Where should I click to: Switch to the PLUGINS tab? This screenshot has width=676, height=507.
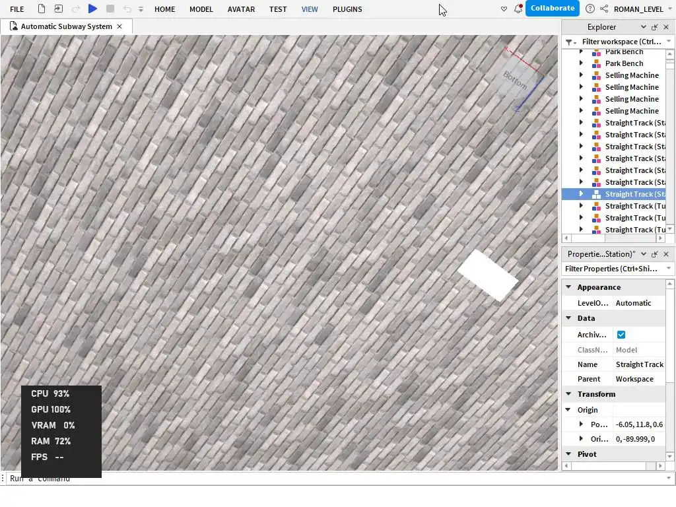click(x=347, y=9)
